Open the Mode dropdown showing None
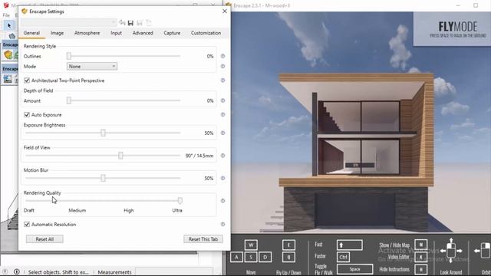This screenshot has height=276, width=491. [x=92, y=67]
